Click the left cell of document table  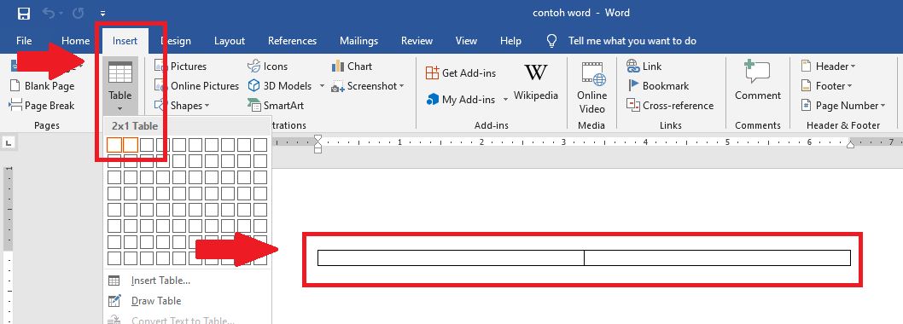451,257
